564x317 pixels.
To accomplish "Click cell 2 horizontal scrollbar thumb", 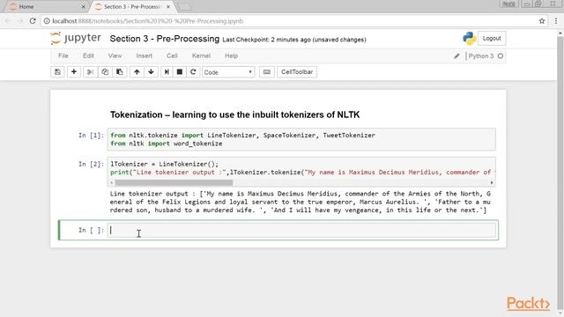I will point(174,182).
